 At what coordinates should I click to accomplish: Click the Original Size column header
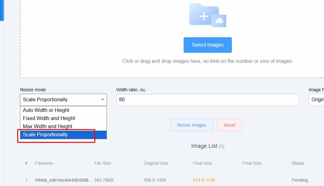pyautogui.click(x=156, y=163)
